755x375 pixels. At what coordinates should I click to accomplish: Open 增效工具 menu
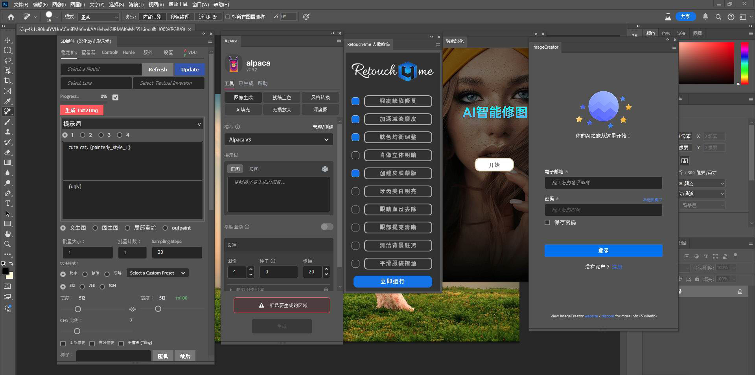point(178,5)
